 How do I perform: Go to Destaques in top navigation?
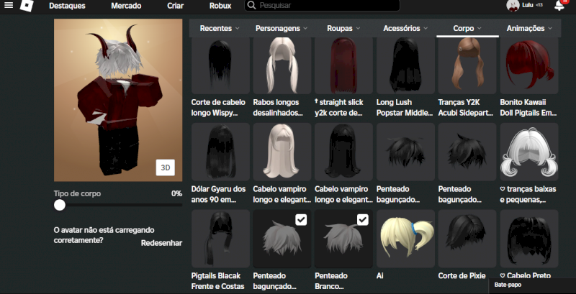click(67, 6)
